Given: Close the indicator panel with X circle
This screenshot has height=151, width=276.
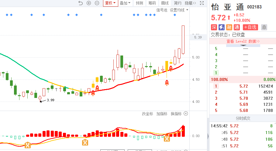Looking at the screenshot, I should [x=186, y=113].
